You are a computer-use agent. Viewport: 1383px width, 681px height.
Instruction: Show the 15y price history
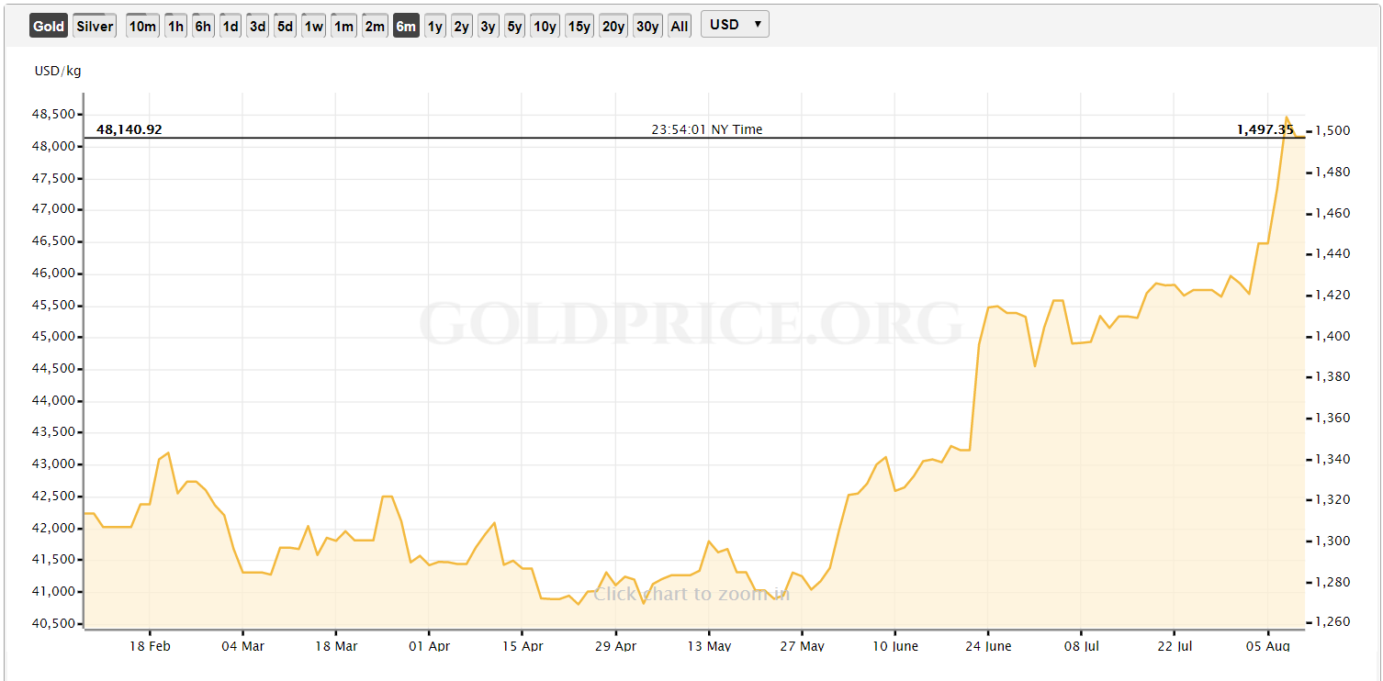tap(579, 26)
